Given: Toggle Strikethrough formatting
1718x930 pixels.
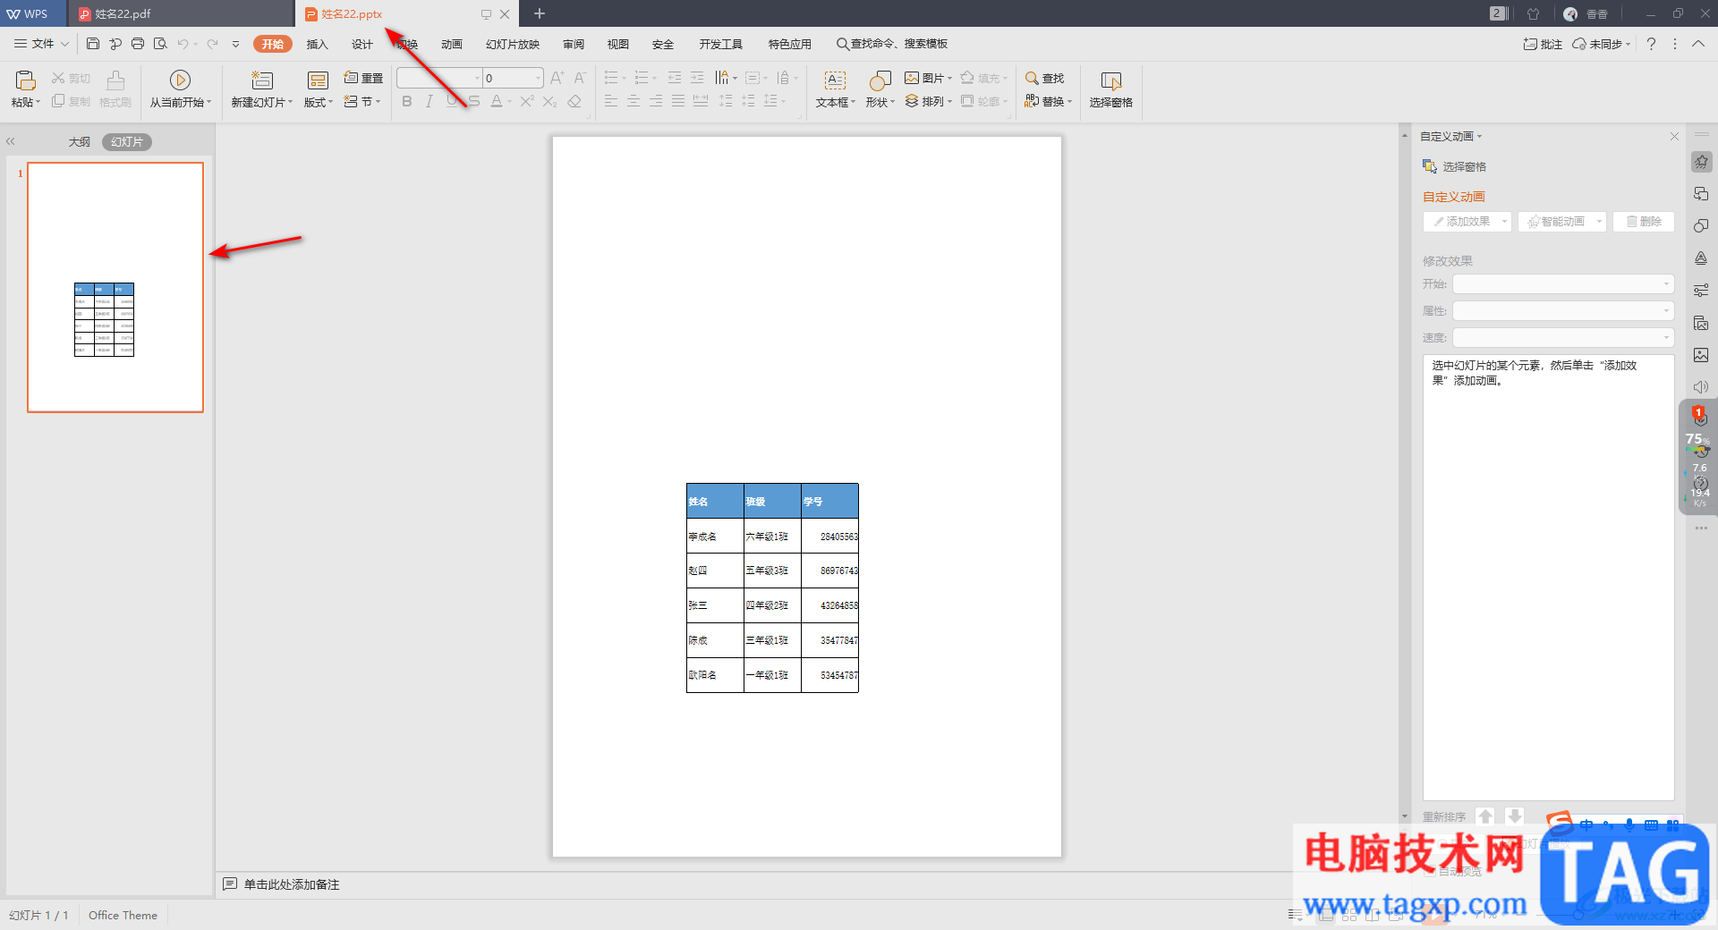Looking at the screenshot, I should point(474,101).
